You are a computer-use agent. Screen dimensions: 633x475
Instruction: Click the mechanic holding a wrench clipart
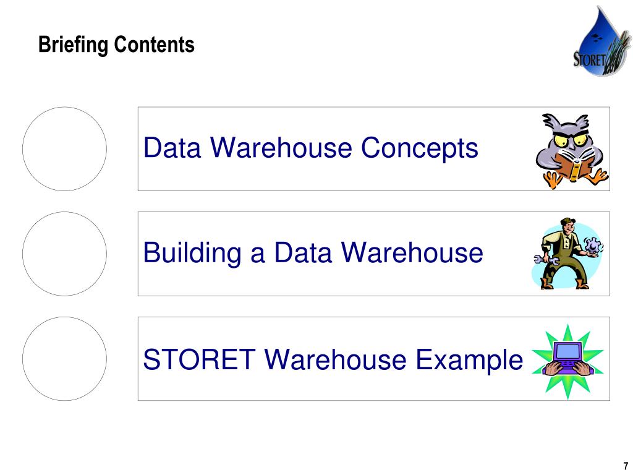pos(567,253)
